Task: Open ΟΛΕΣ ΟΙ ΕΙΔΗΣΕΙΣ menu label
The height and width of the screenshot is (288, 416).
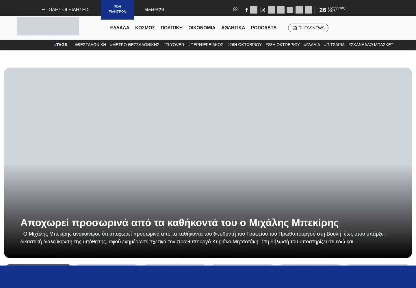Action: 69,10
